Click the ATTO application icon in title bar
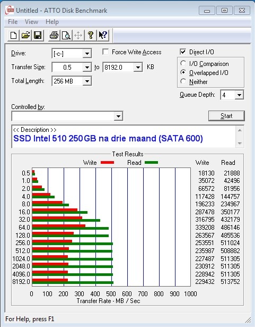Viewport: 255px width, 327px height. pyautogui.click(x=10, y=10)
